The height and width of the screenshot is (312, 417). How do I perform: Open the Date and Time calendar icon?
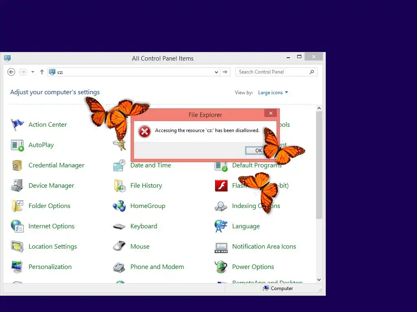pyautogui.click(x=119, y=165)
